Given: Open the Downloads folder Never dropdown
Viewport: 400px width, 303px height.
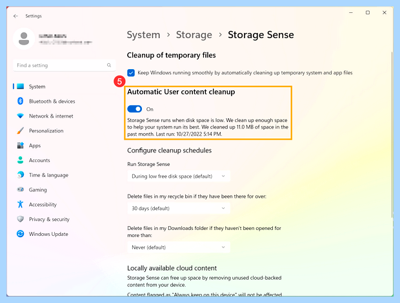Looking at the screenshot, I should 179,247.
